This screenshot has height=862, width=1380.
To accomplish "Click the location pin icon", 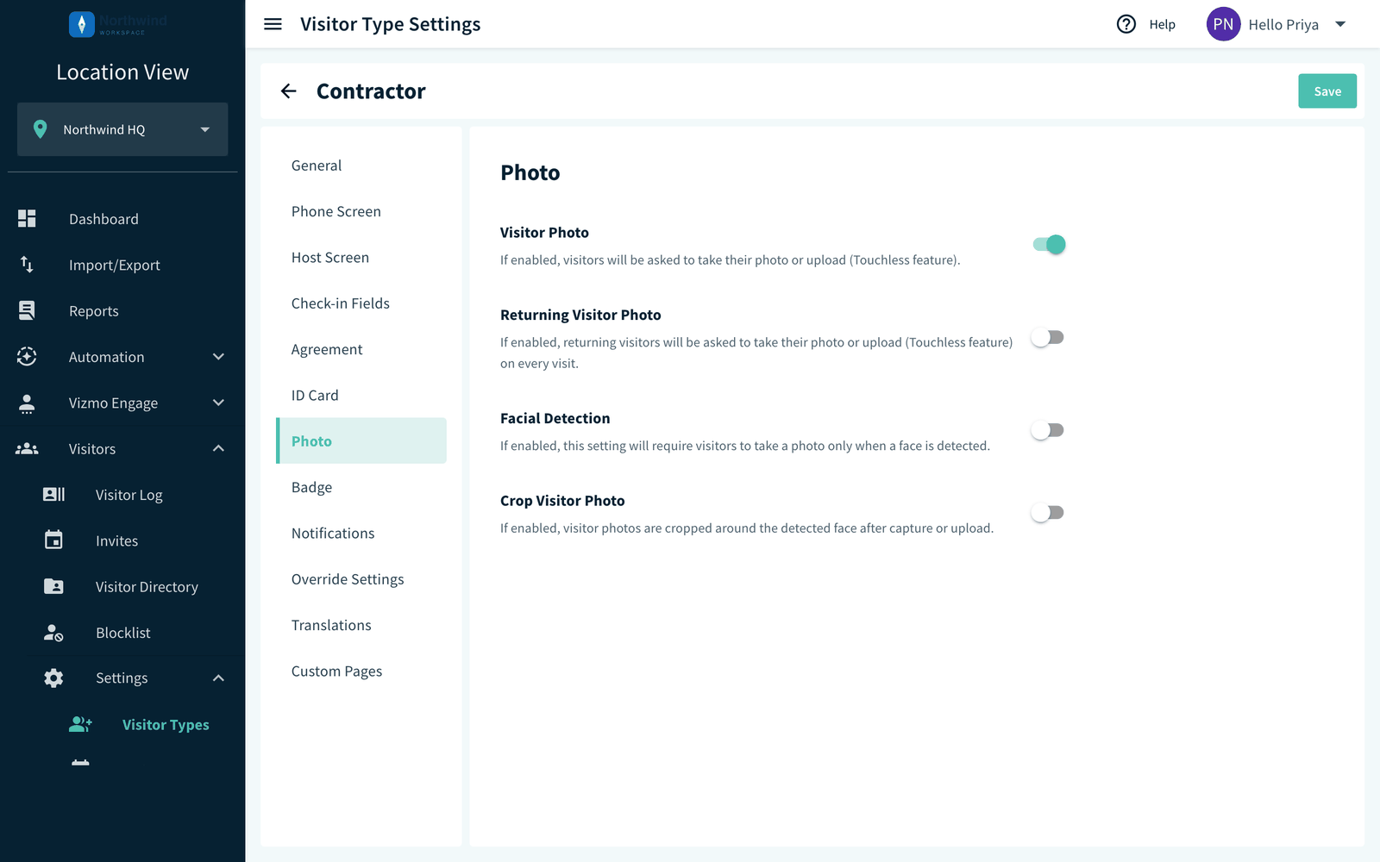I will click(x=40, y=129).
